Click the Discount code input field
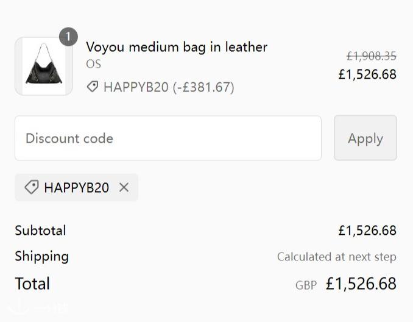The width and height of the screenshot is (413, 322). click(168, 138)
